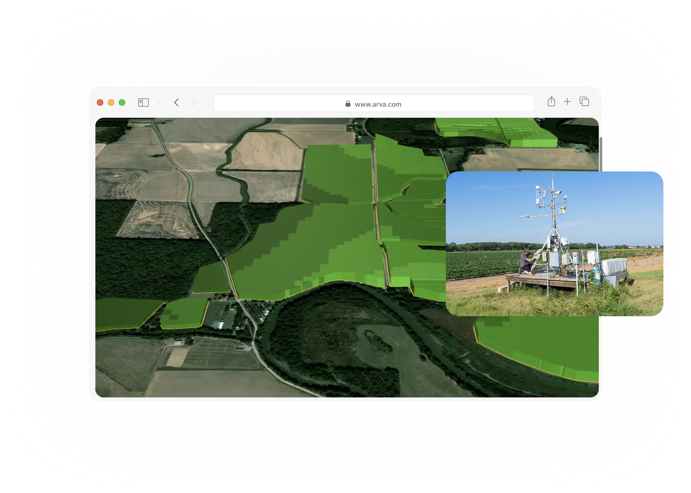691x493 pixels.
Task: Open the sidebar dropdown chevron
Action: pyautogui.click(x=159, y=103)
